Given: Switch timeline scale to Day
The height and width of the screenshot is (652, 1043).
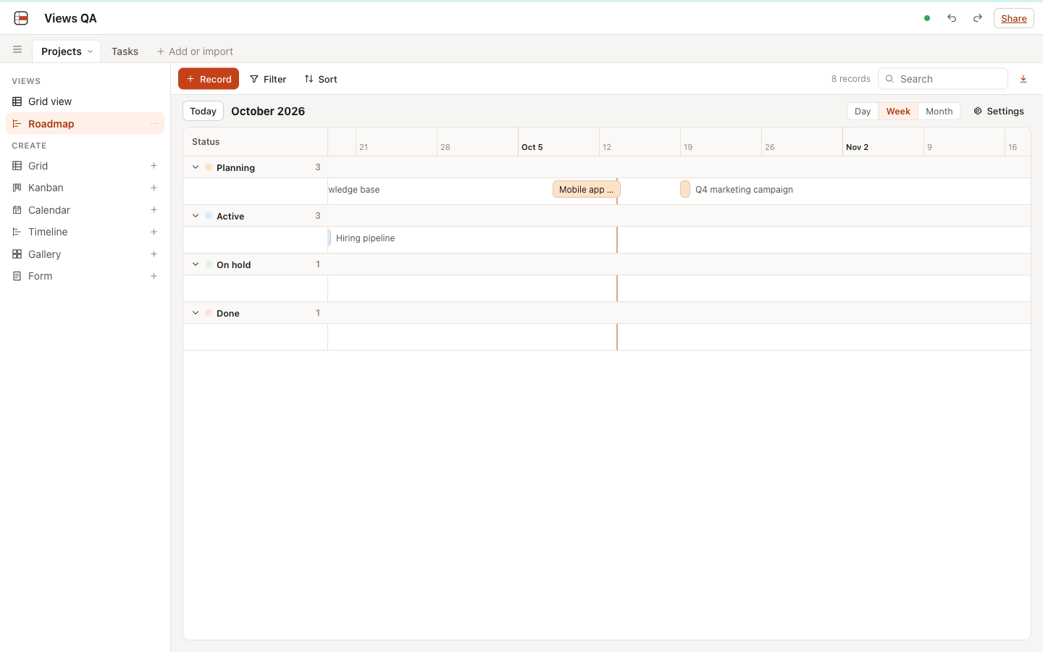Looking at the screenshot, I should click(x=863, y=111).
